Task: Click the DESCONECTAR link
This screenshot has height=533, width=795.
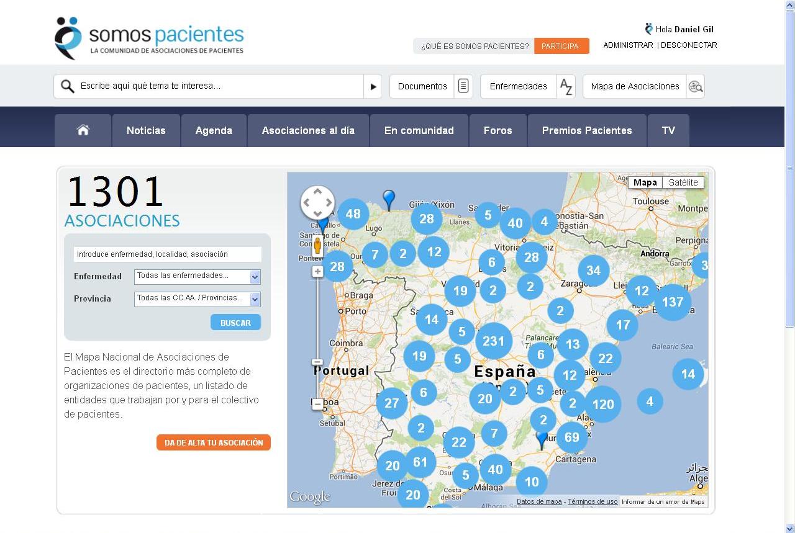Action: pos(689,45)
